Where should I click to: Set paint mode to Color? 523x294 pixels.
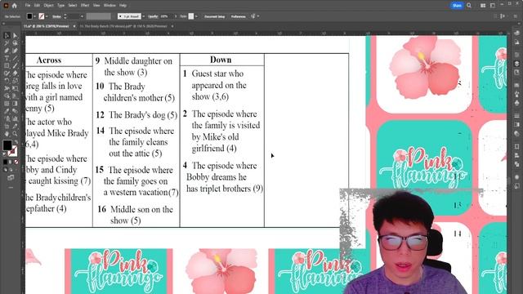(x=5, y=162)
